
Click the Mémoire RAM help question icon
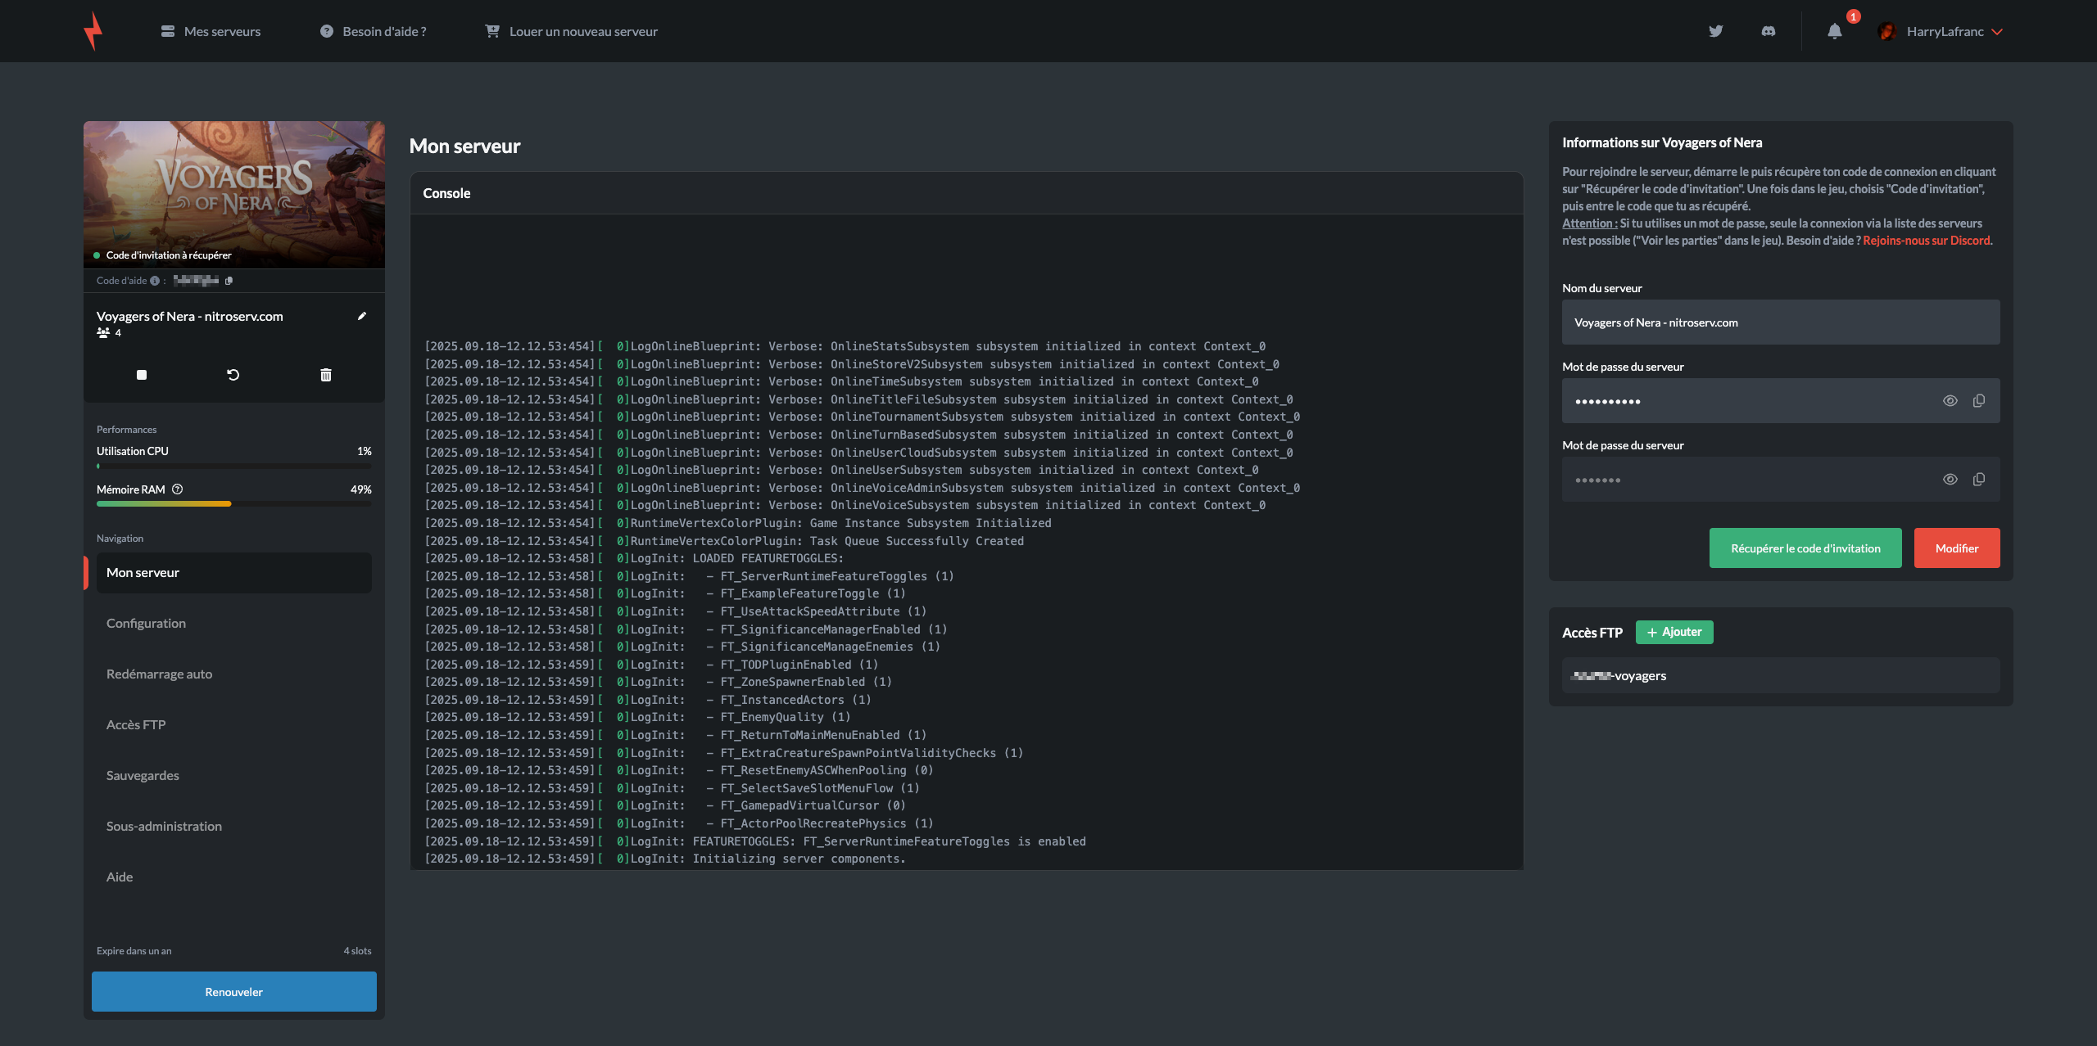pos(178,489)
